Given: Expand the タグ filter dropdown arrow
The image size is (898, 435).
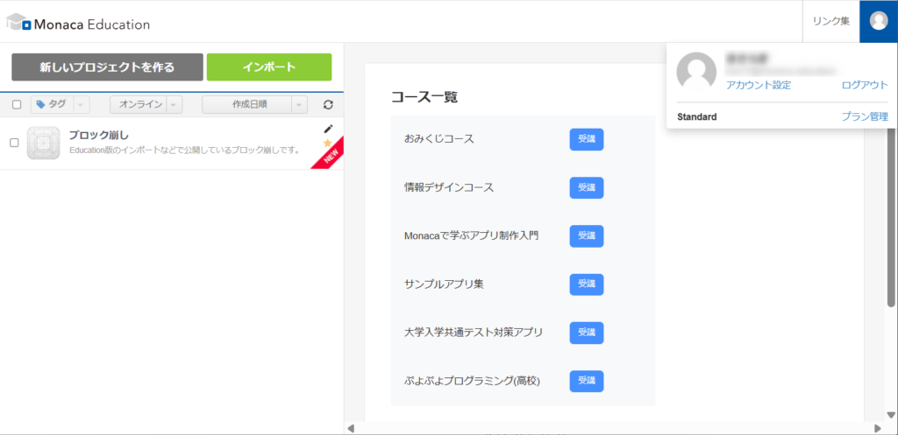Looking at the screenshot, I should (81, 105).
